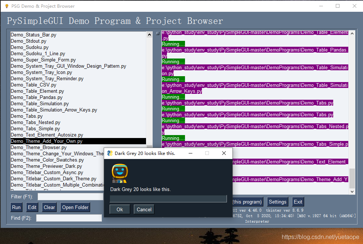Select Demo_Table_Simulation_Arrow_Keys.py
The width and height of the screenshot is (363, 244).
(78, 110)
